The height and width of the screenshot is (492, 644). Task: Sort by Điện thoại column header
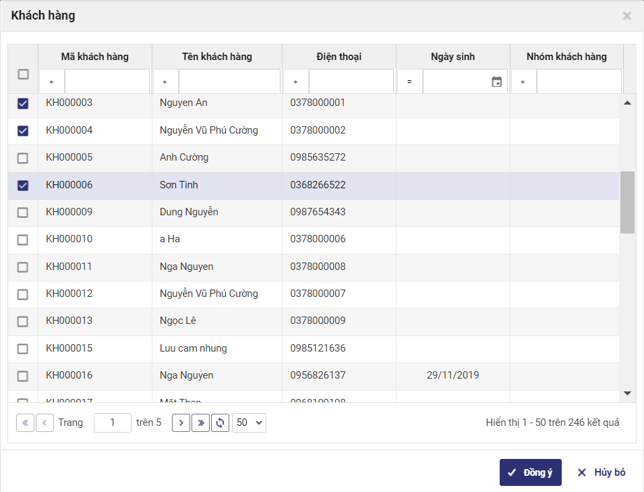click(x=339, y=57)
